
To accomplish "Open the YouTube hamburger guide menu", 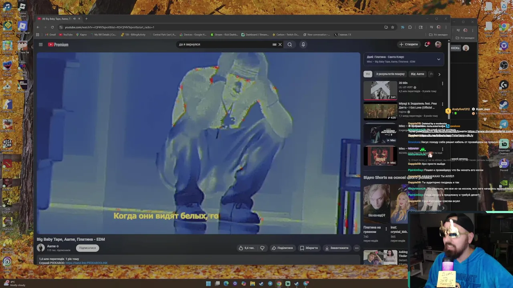I will pos(40,44).
